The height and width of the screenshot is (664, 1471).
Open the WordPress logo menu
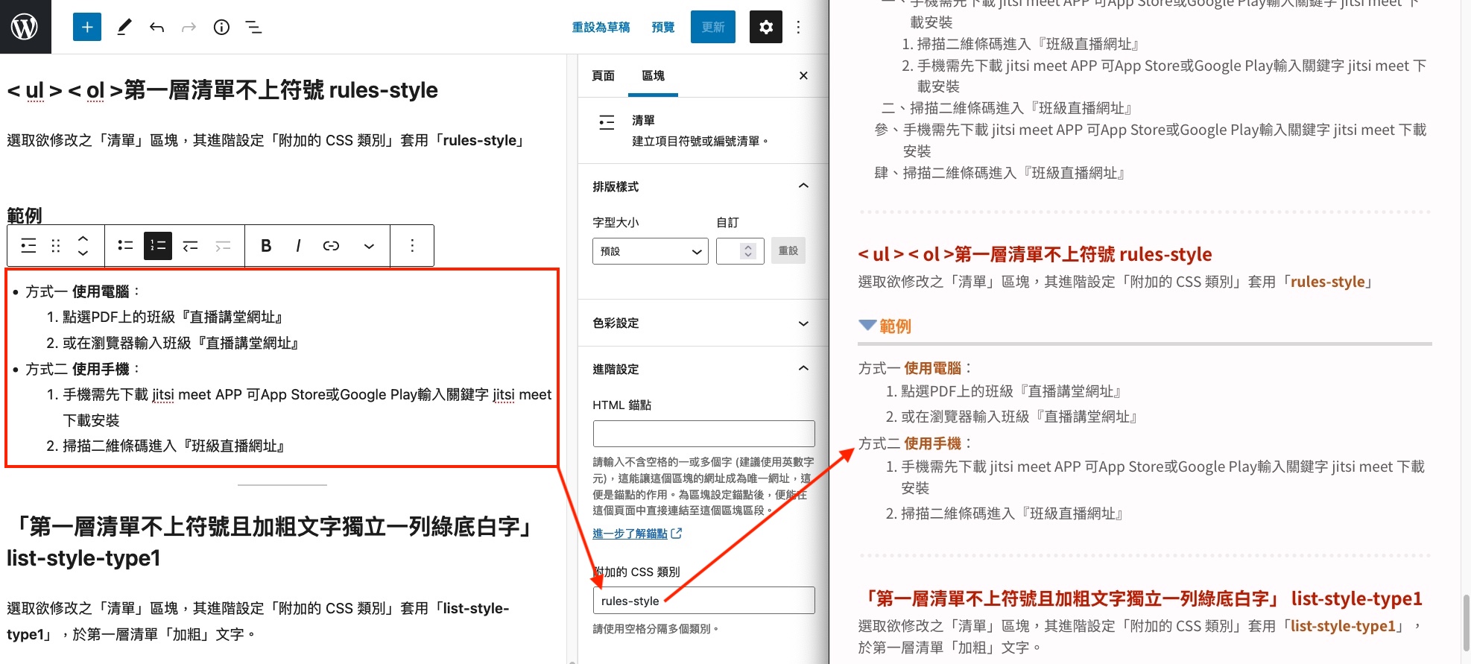[25, 27]
